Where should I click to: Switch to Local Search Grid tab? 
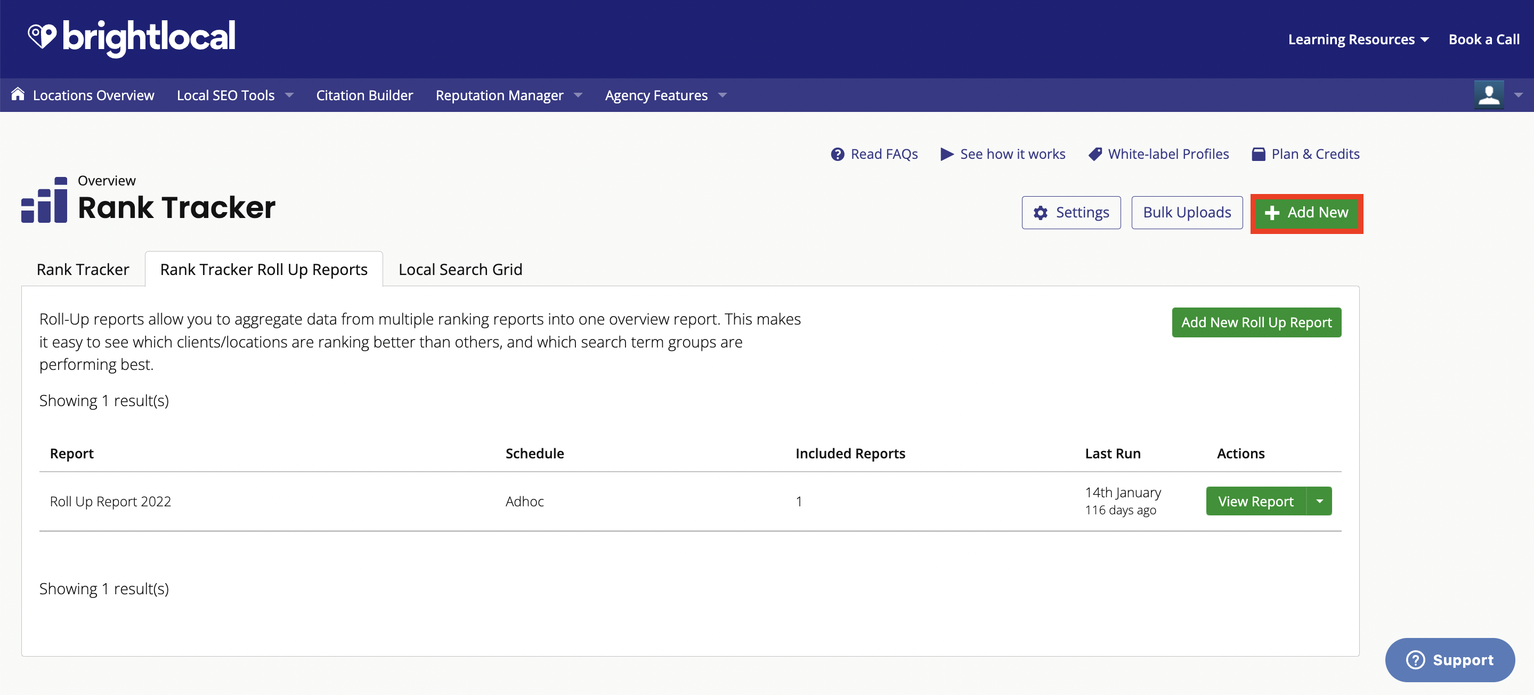[460, 269]
